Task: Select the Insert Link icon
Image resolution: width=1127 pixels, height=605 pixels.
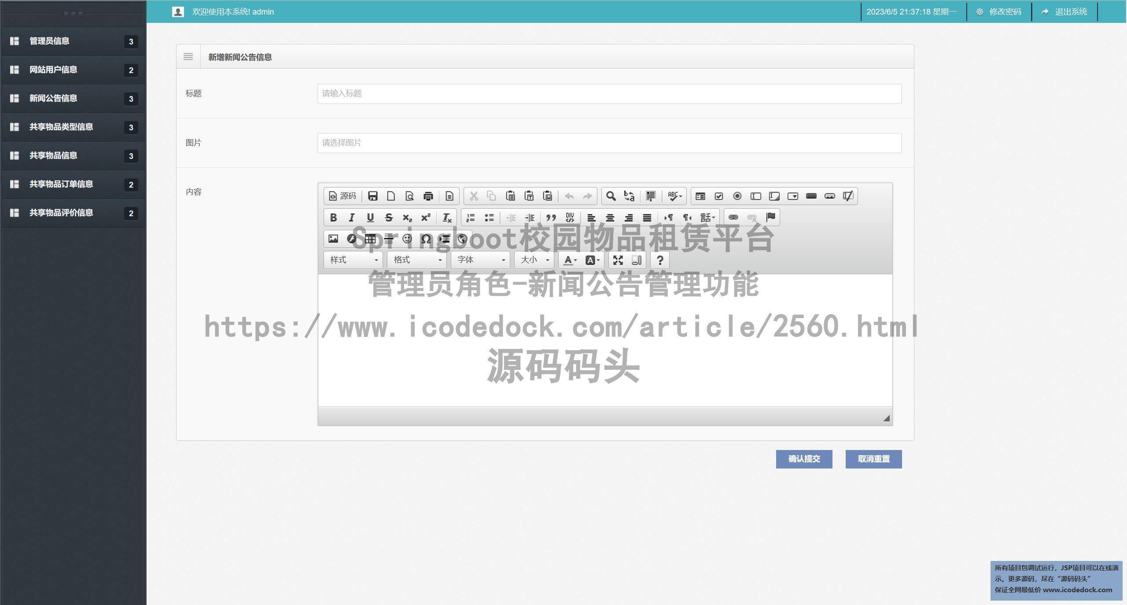Action: tap(733, 217)
